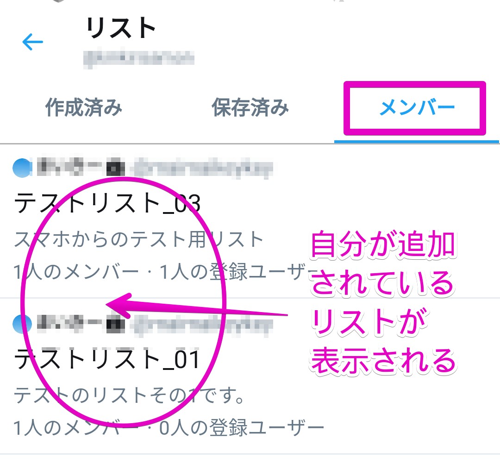The width and height of the screenshot is (500, 463).
Task: Click the blurred owner name above テストリスト_03
Action: coord(81,167)
